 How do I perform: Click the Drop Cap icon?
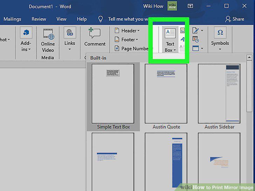coord(182,48)
